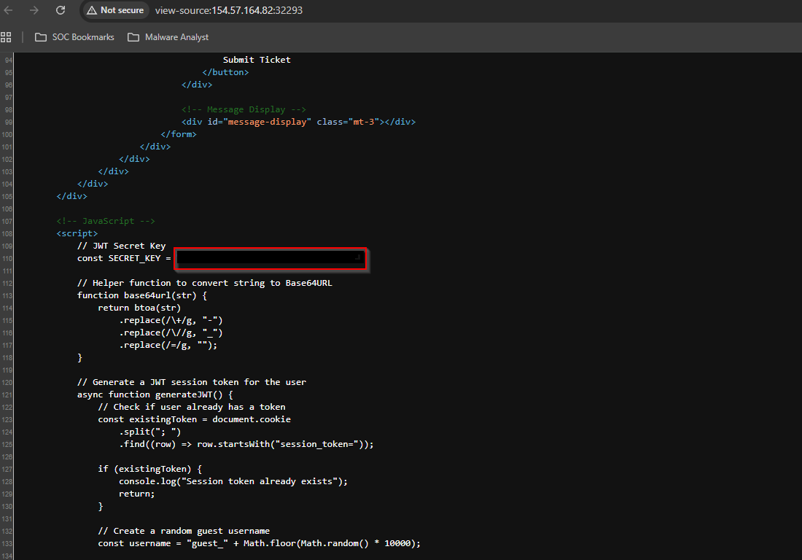Screen dimensions: 802x560
Task: Open the SOC Bookmarks folder
Action: coord(74,37)
